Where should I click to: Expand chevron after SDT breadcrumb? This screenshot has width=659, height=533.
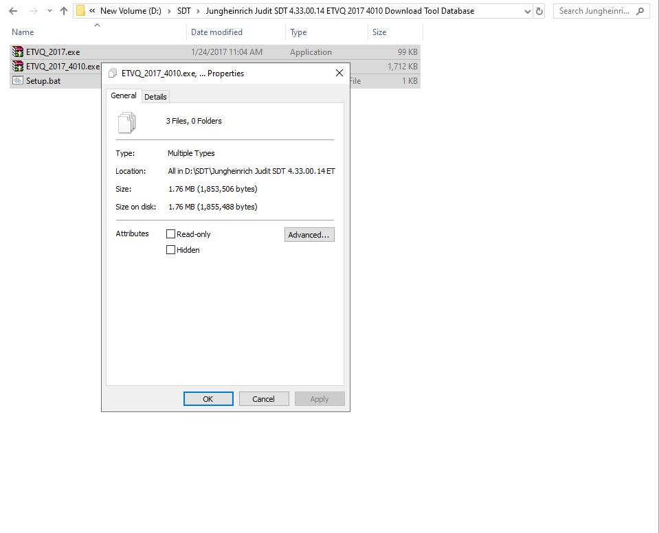[198, 12]
